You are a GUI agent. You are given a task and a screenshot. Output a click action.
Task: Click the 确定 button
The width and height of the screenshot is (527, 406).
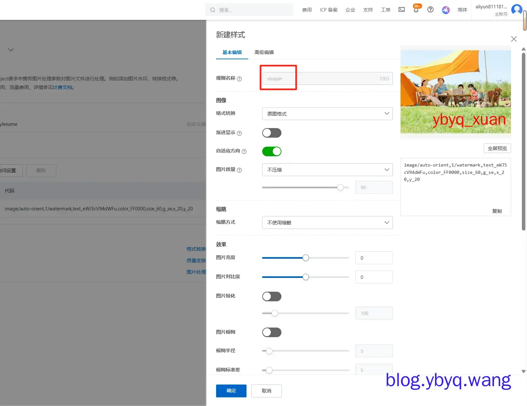coord(231,391)
